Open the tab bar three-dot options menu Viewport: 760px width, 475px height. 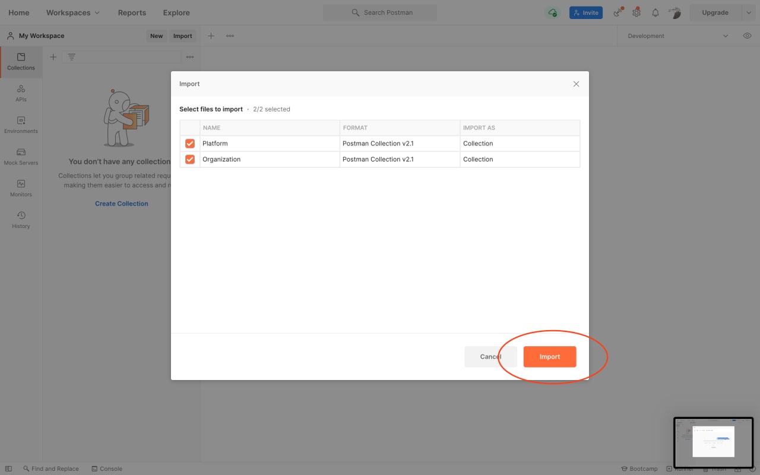[x=230, y=36]
